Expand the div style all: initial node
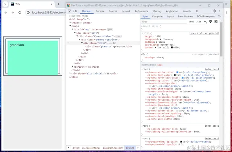The image size is (232, 152). point(70,73)
